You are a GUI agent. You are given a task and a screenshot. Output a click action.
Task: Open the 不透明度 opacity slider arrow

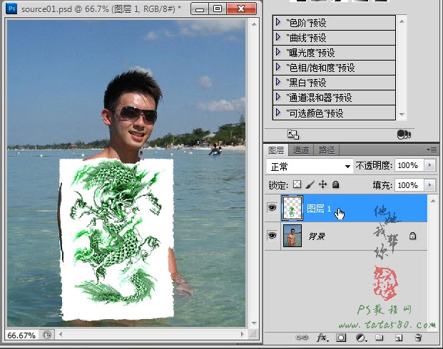429,165
